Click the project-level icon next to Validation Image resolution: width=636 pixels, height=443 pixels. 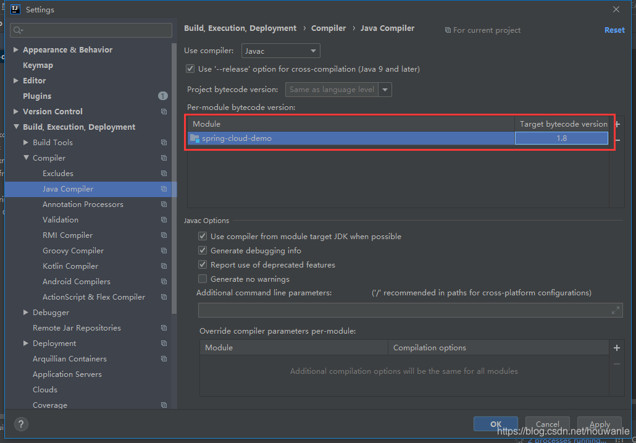coord(164,219)
